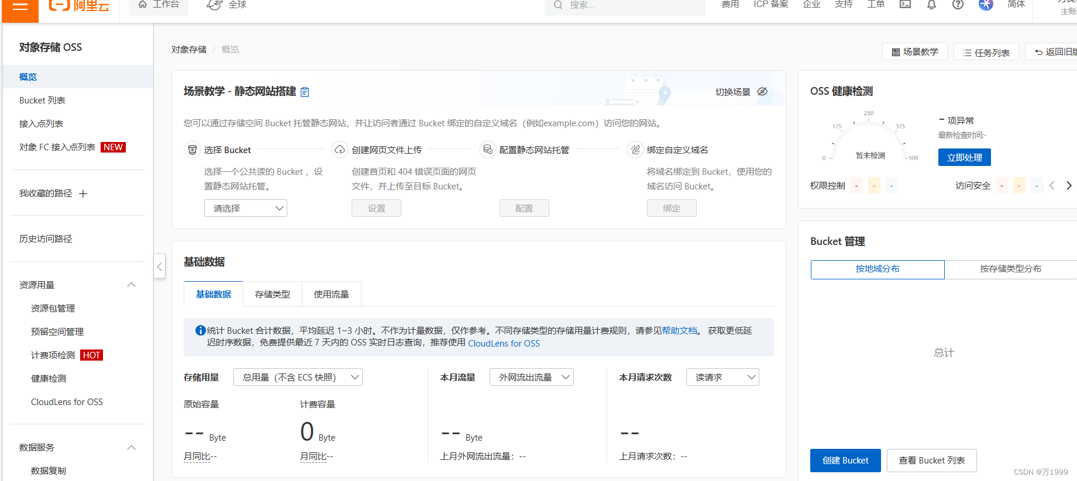This screenshot has height=481, width=1077.
Task: Click the 创建 Bucket button
Action: pos(845,461)
